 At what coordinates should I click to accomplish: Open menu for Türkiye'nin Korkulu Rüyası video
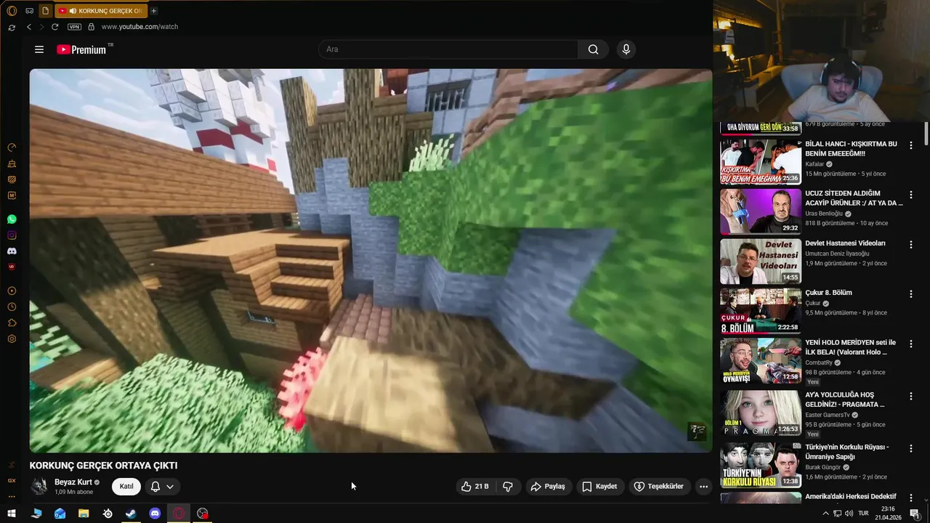pos(911,448)
